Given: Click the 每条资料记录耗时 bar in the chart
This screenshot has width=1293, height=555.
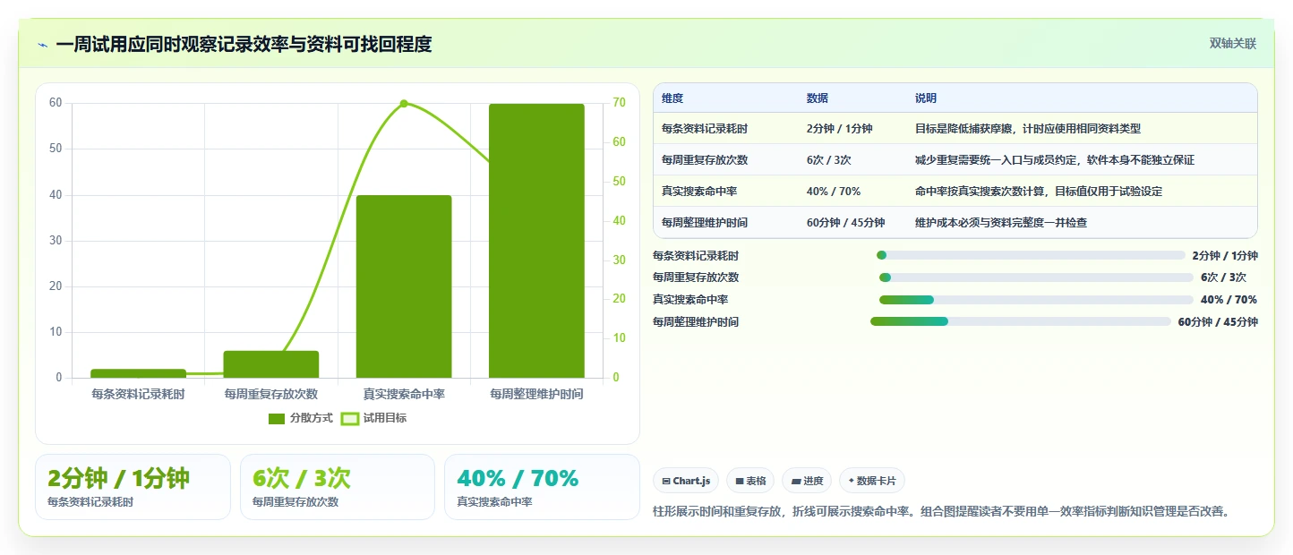Looking at the screenshot, I should [x=139, y=373].
